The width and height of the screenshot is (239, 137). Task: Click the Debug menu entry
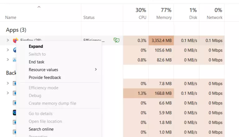point(35,95)
